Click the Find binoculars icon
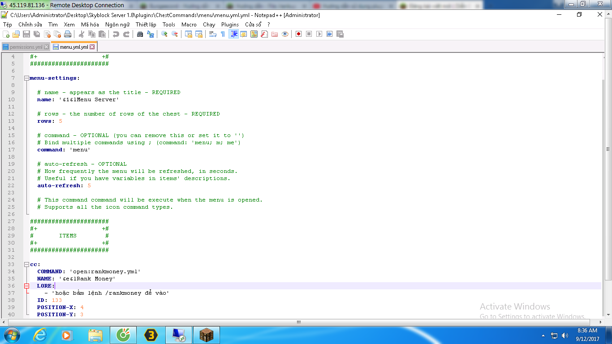The height and width of the screenshot is (344, 612). coord(140,34)
